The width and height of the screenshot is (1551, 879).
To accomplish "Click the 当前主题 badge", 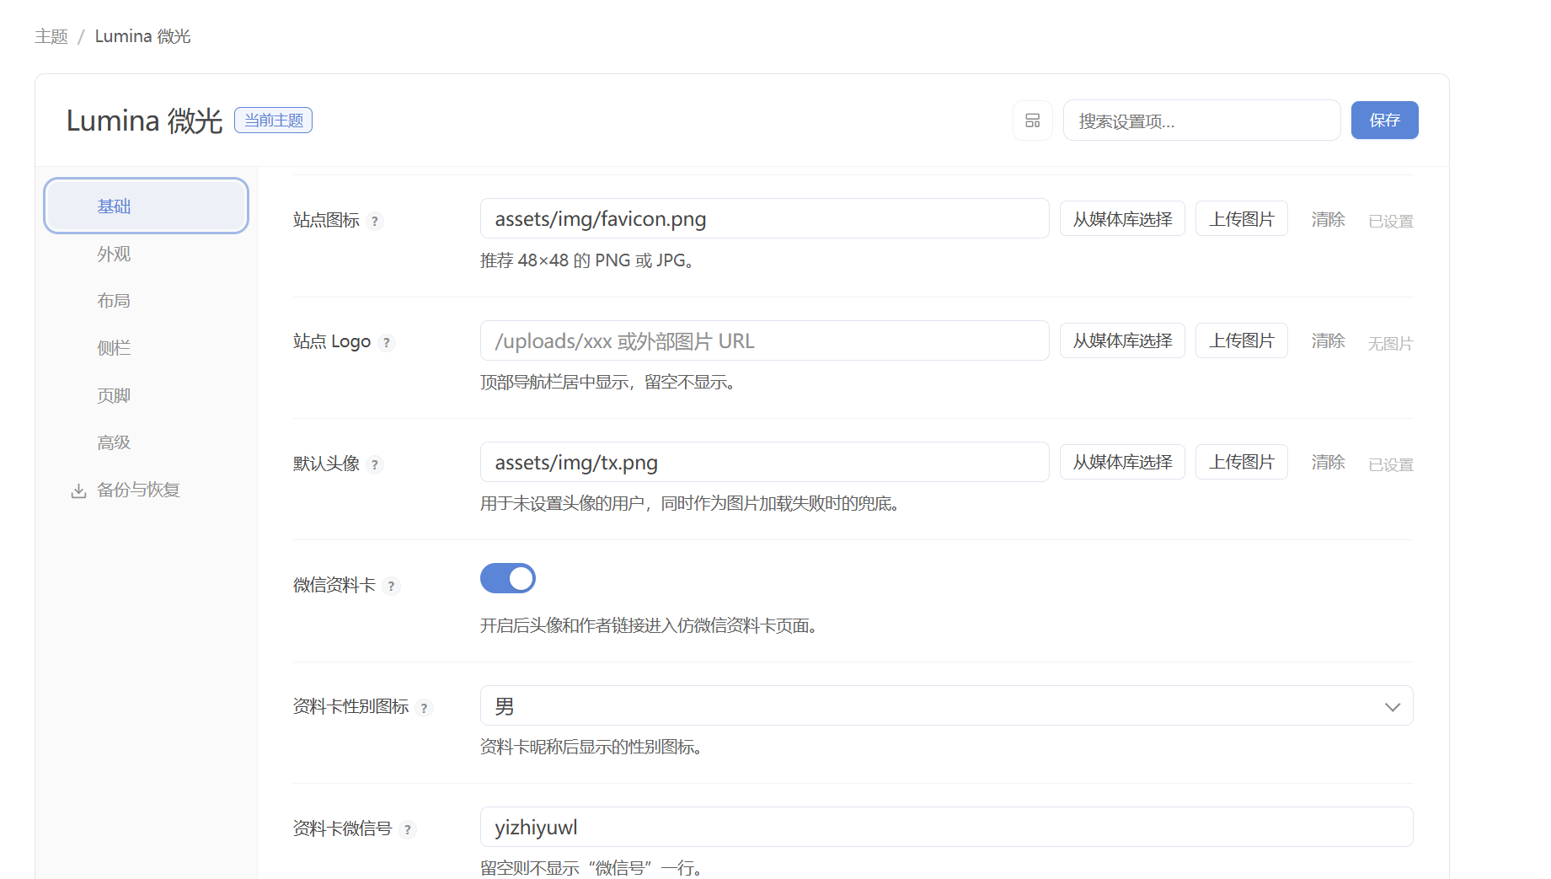I will coord(273,121).
